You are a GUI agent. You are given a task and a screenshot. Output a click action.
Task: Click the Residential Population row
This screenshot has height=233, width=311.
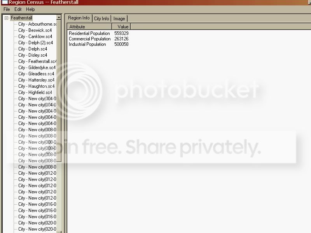pyautogui.click(x=99, y=33)
